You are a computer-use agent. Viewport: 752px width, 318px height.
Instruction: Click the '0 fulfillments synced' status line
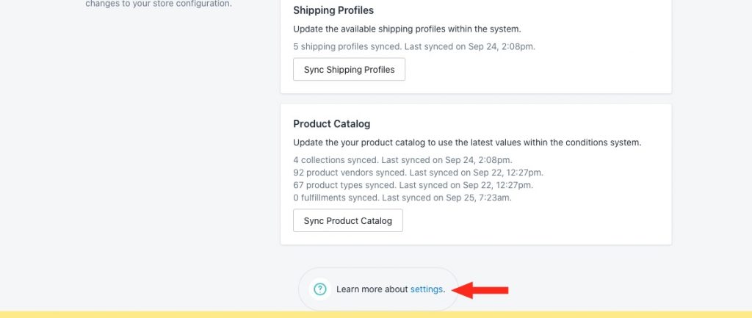402,197
